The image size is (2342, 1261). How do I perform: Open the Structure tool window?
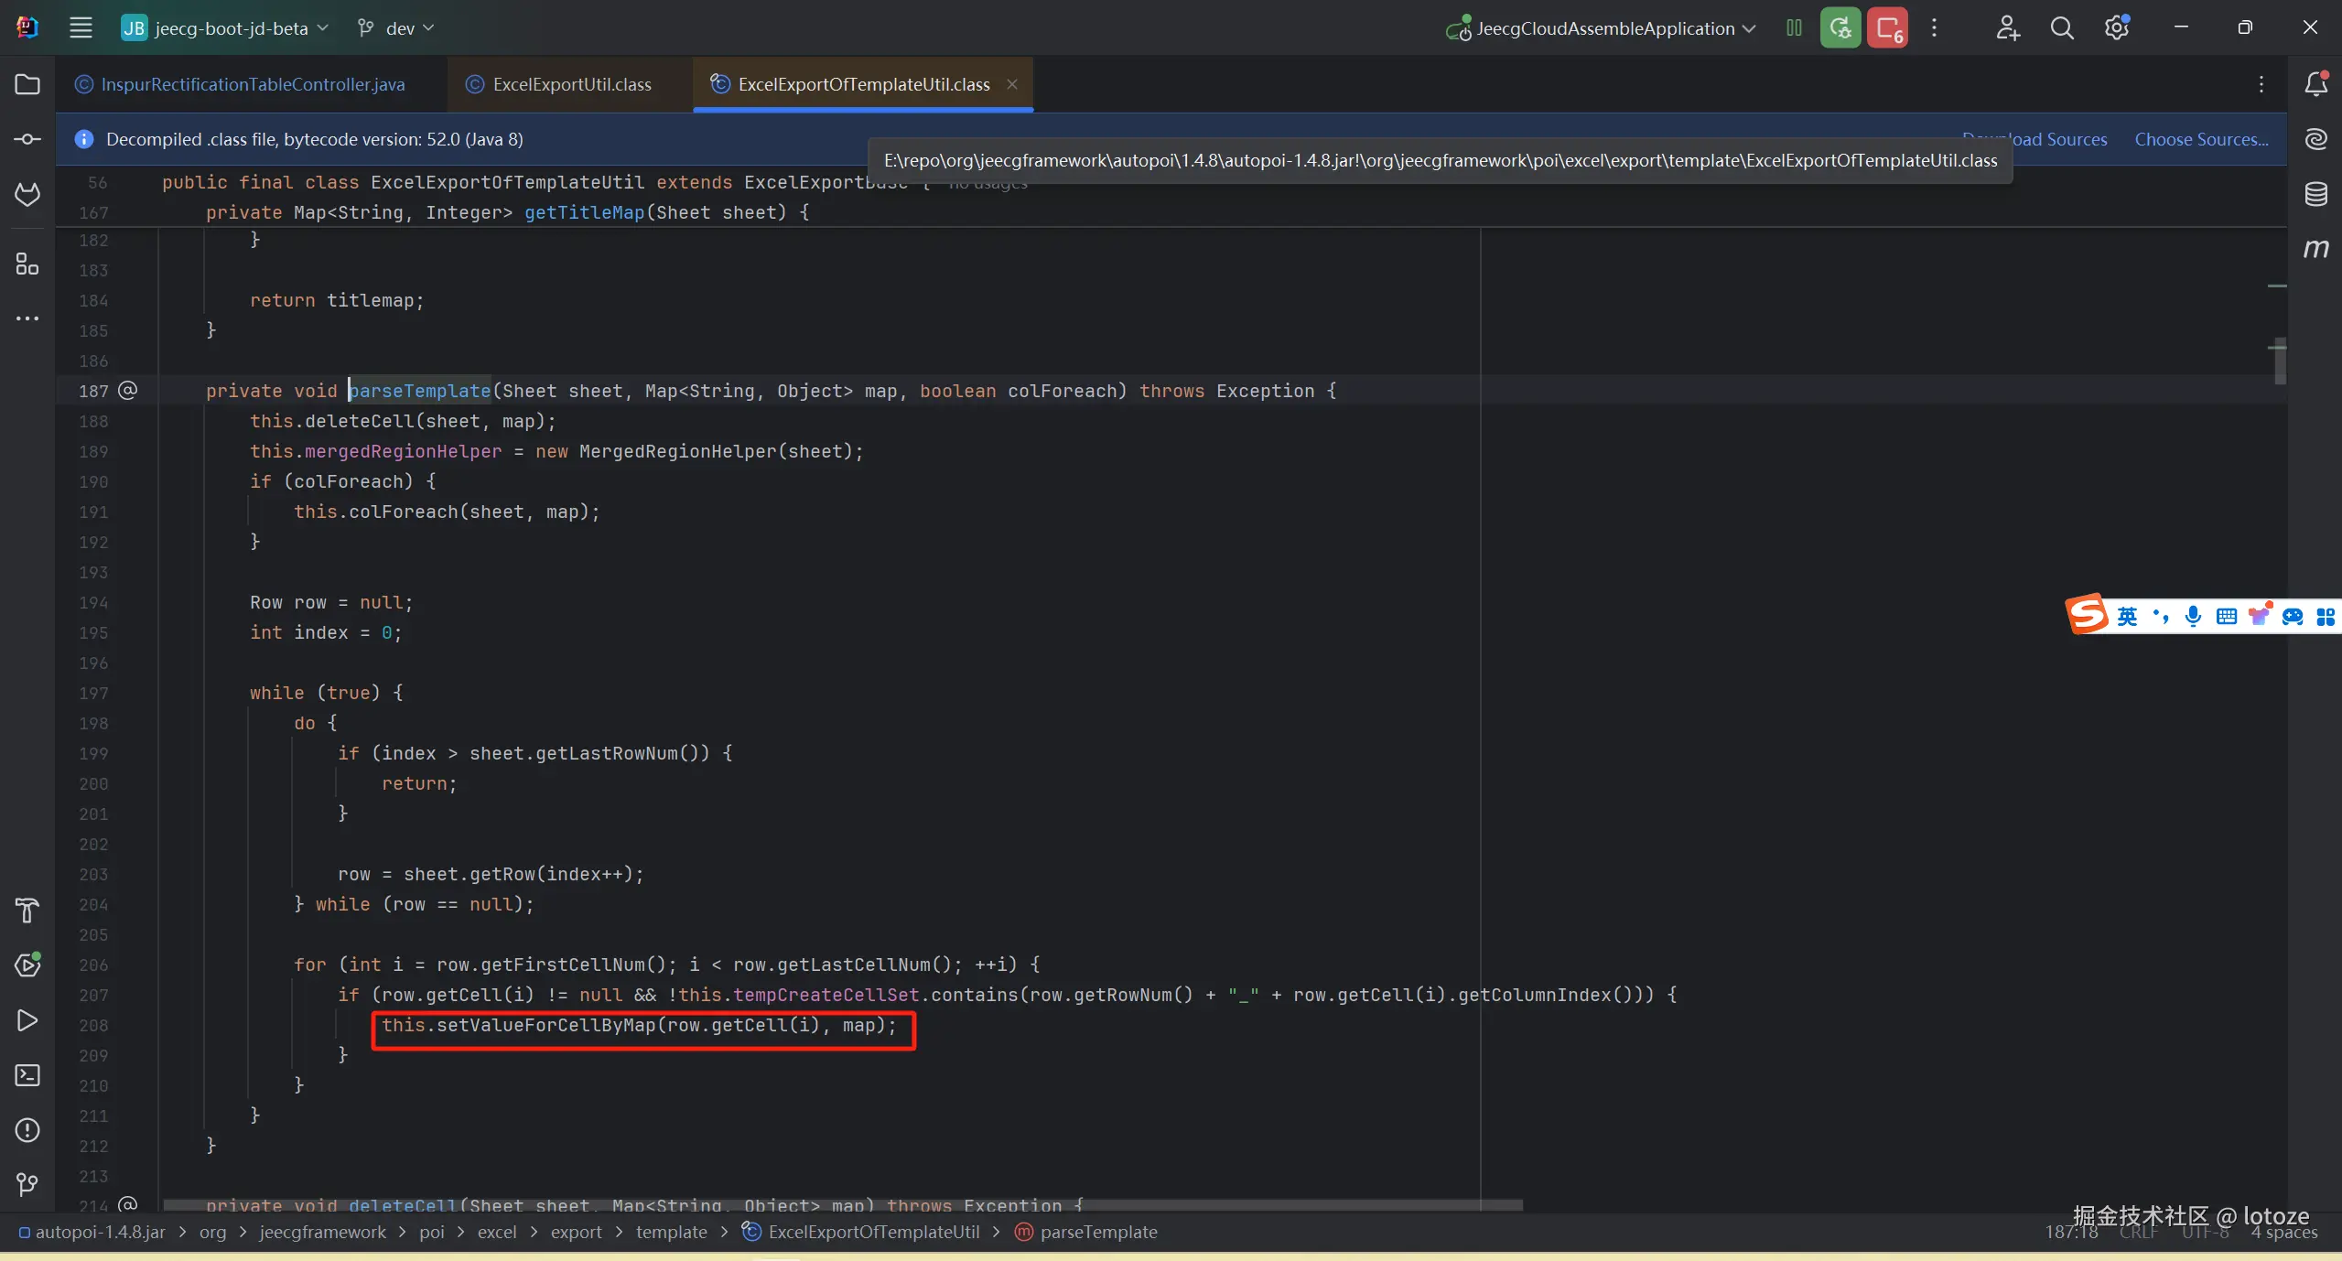pos(27,264)
